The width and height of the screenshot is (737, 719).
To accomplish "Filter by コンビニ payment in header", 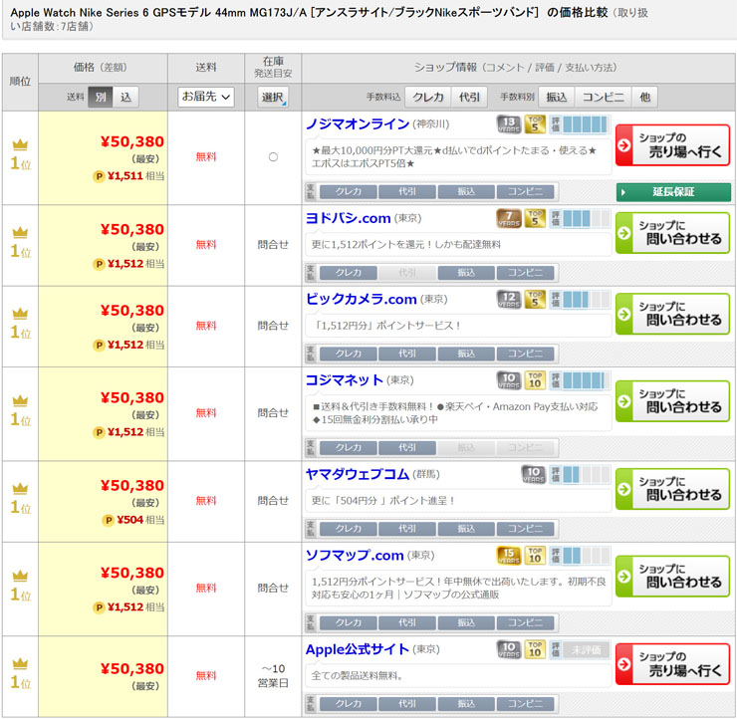I will coord(603,98).
